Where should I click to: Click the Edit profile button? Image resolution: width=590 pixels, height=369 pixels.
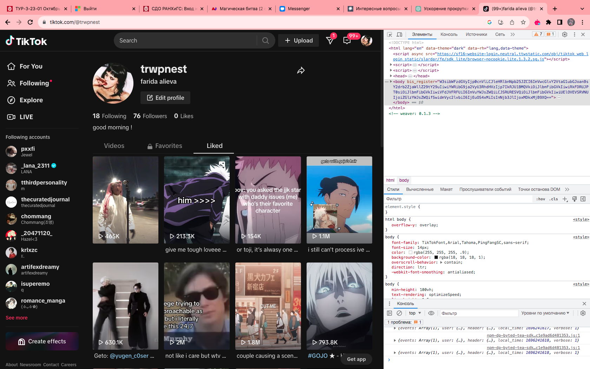(x=165, y=98)
